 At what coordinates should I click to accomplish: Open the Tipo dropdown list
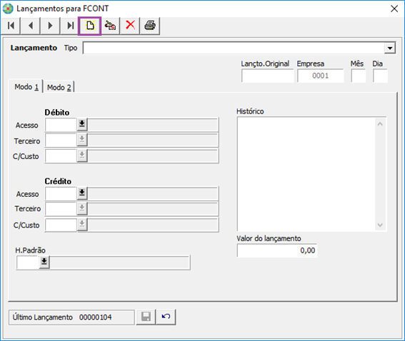[389, 48]
